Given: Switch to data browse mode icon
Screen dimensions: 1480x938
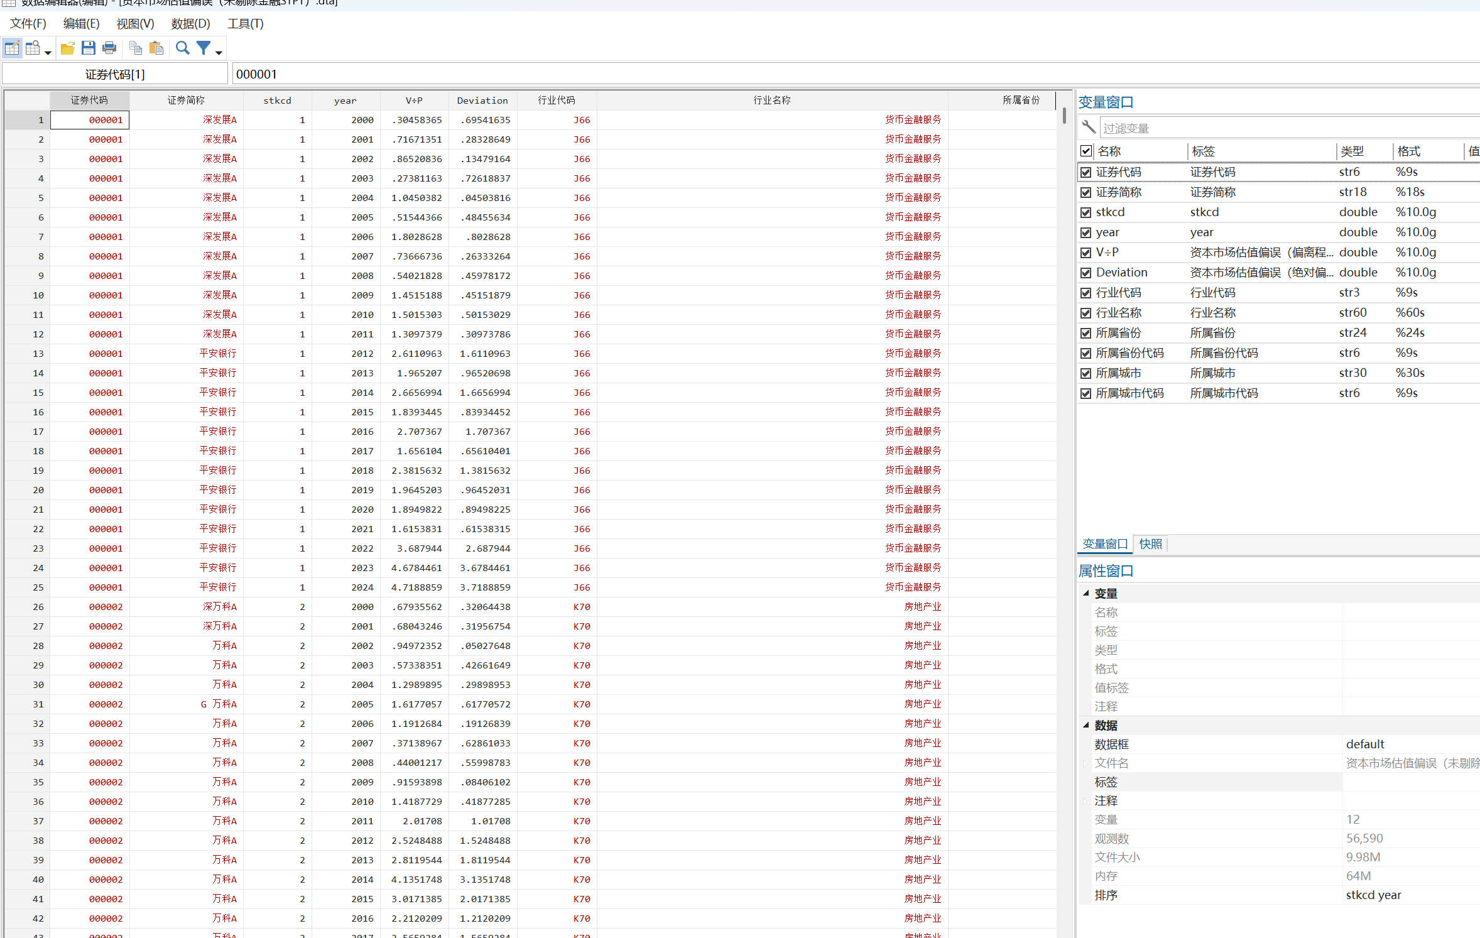Looking at the screenshot, I should pos(33,48).
